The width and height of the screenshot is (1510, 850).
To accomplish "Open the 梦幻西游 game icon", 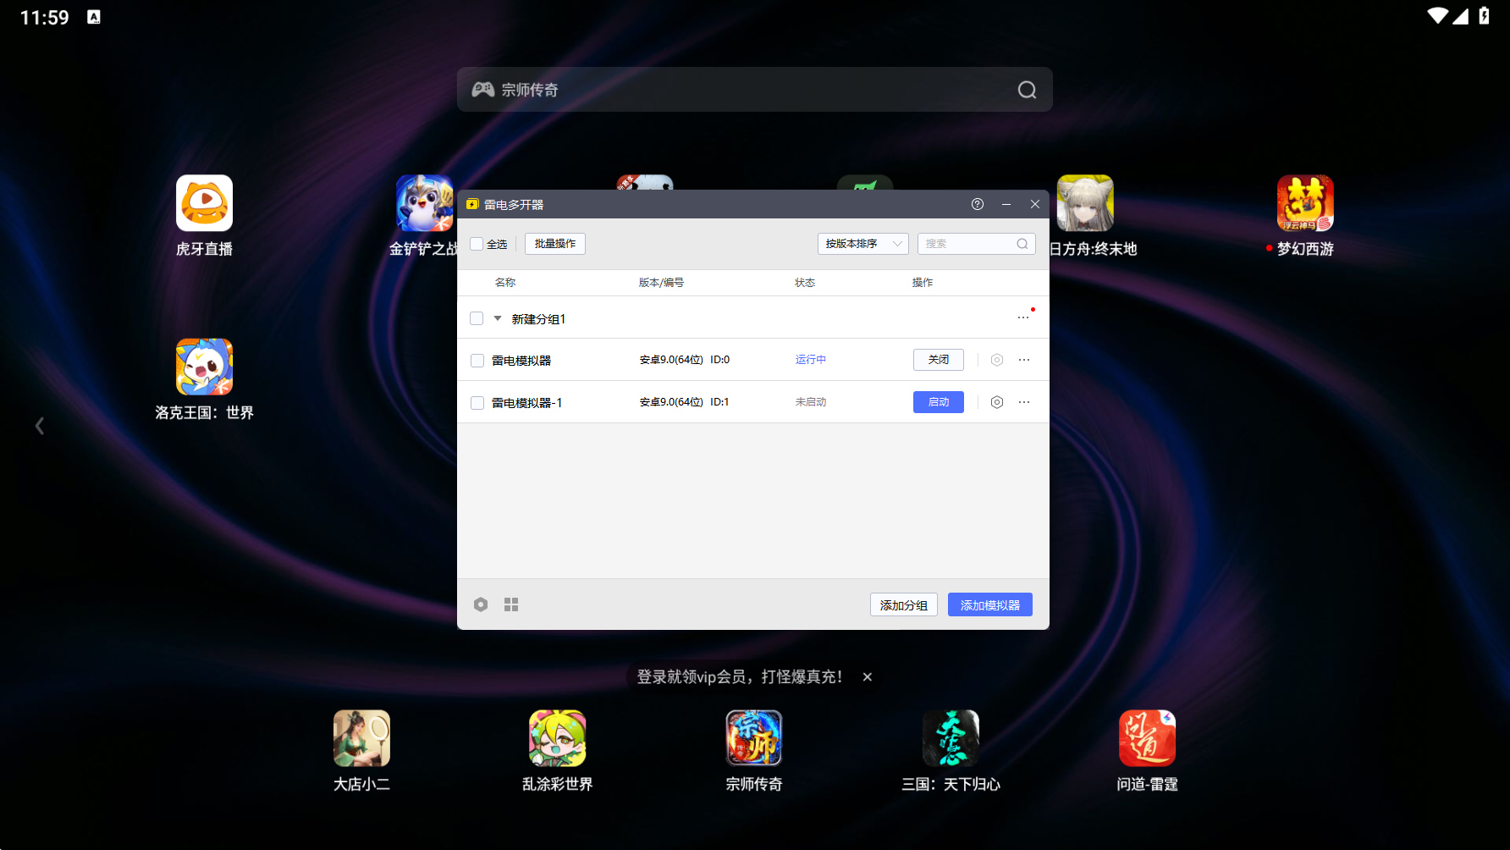I will coord(1305,203).
